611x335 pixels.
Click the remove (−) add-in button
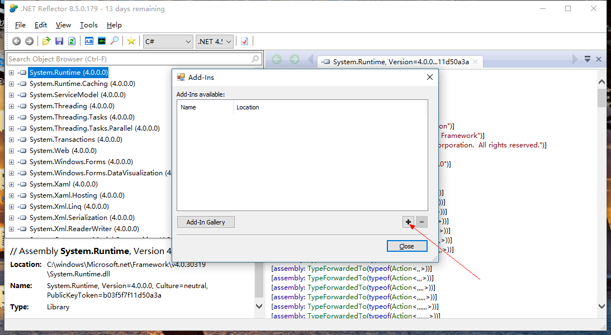point(421,222)
